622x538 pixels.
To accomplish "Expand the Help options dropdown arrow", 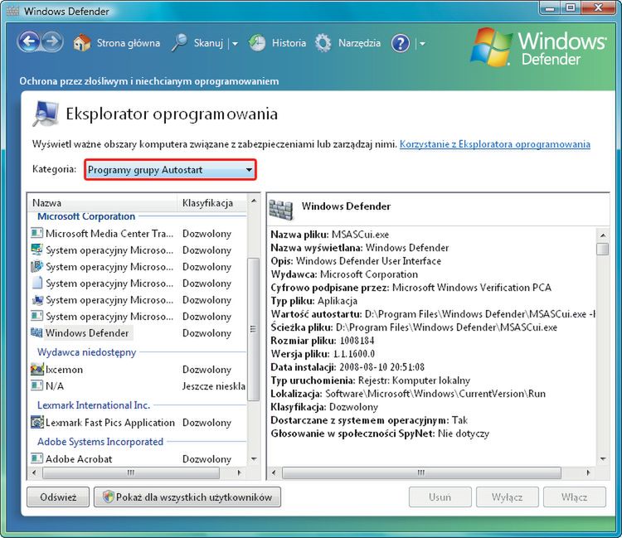I will (x=422, y=44).
